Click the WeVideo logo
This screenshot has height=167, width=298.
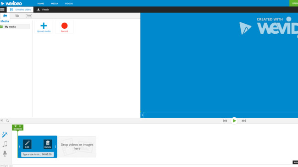[x=11, y=3]
